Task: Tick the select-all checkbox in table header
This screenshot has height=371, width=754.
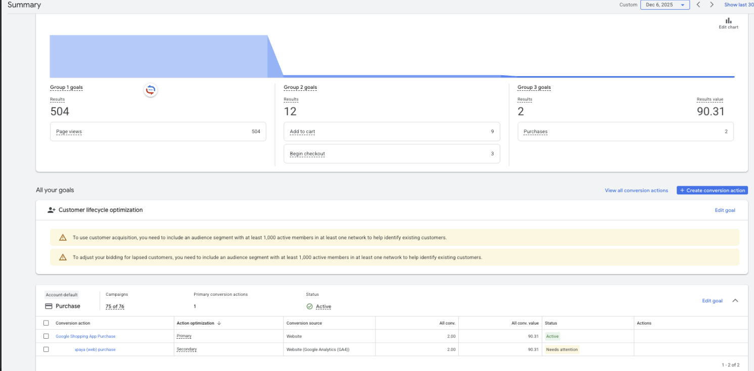Action: [x=46, y=323]
